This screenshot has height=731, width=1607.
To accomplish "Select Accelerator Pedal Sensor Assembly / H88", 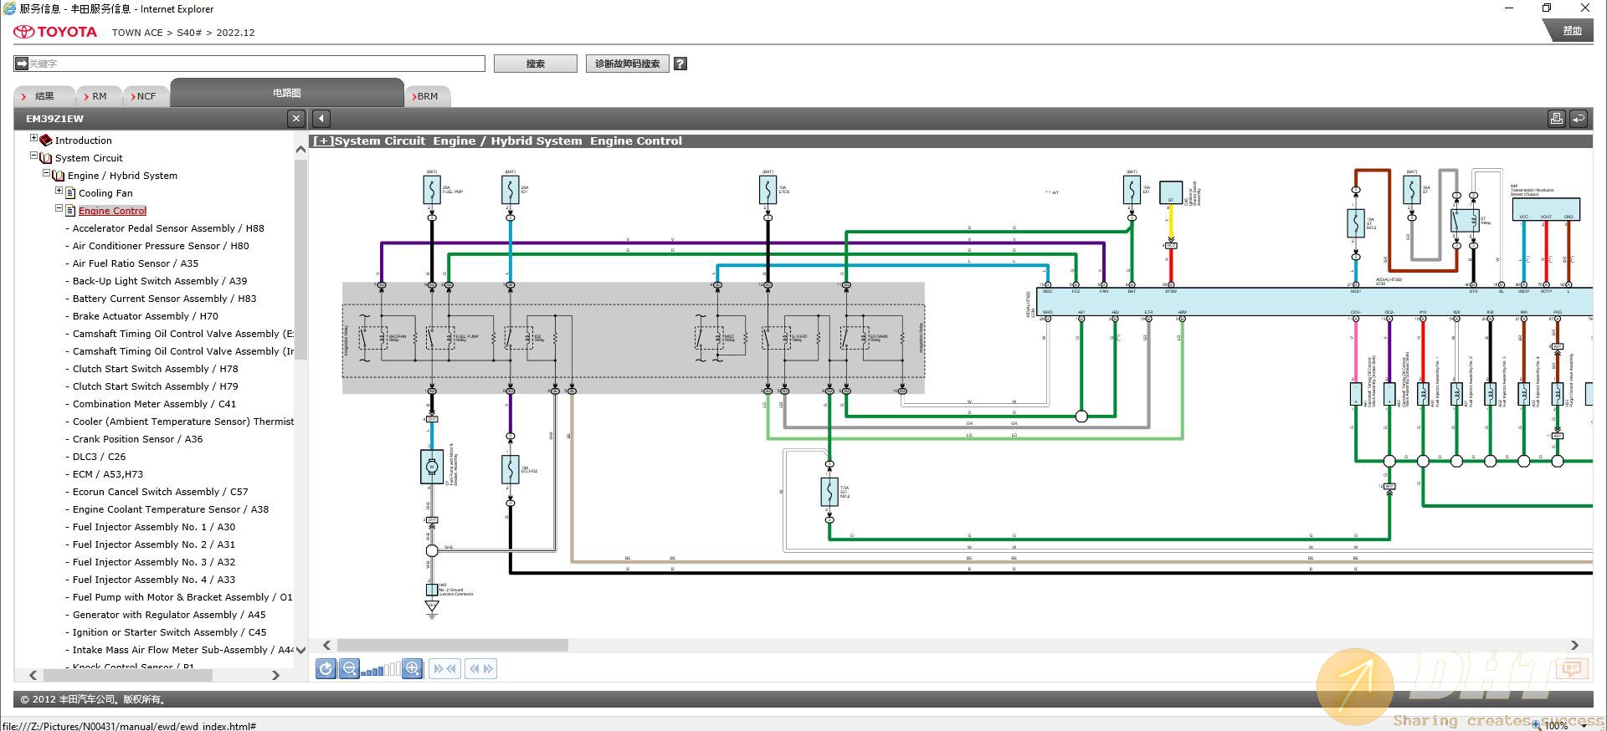I will tap(168, 228).
